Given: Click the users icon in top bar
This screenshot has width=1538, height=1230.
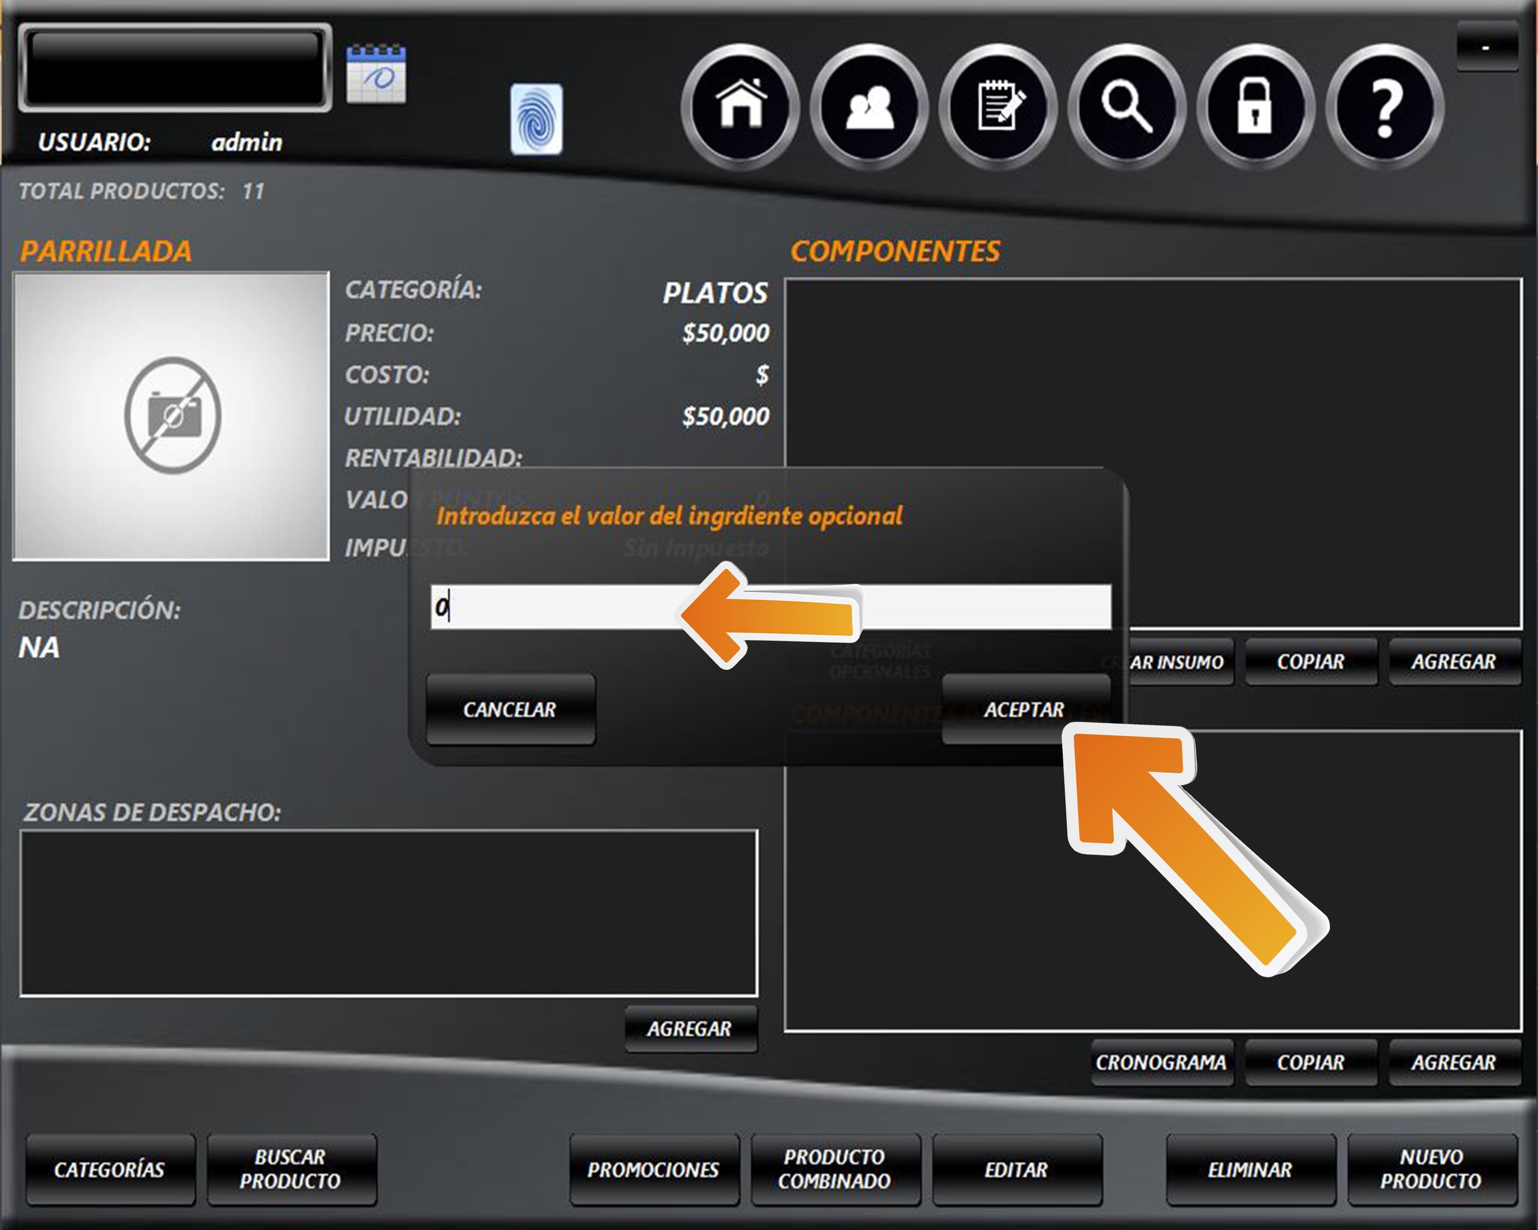Looking at the screenshot, I should click(x=869, y=107).
